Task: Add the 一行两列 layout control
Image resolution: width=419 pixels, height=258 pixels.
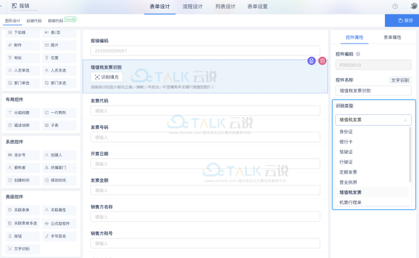Action: [59, 112]
